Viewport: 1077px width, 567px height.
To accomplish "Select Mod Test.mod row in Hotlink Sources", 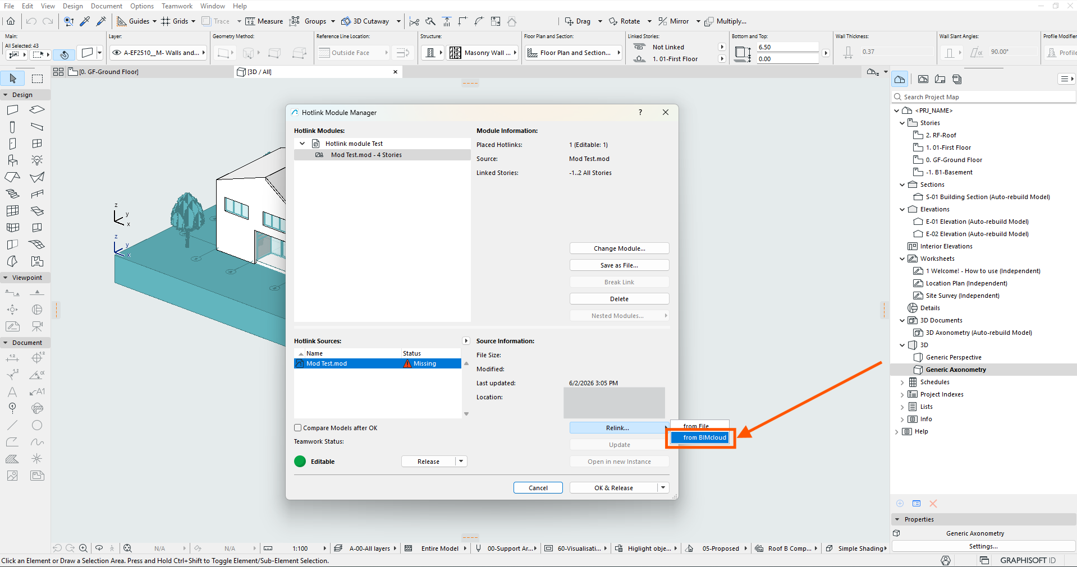I will 377,363.
